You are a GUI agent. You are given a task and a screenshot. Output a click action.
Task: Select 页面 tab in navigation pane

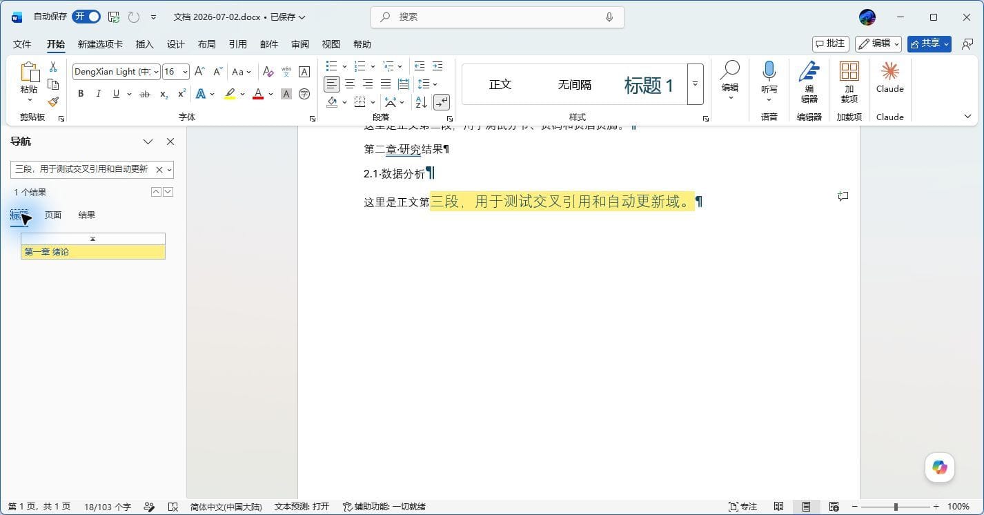tap(53, 215)
